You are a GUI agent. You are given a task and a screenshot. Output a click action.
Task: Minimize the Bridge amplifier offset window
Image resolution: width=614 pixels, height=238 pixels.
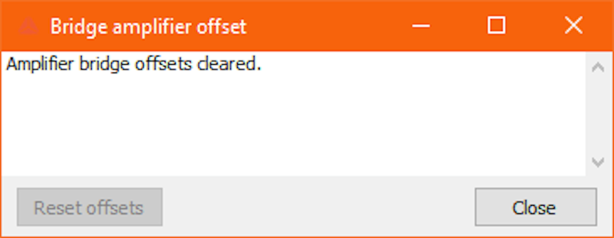tap(421, 26)
